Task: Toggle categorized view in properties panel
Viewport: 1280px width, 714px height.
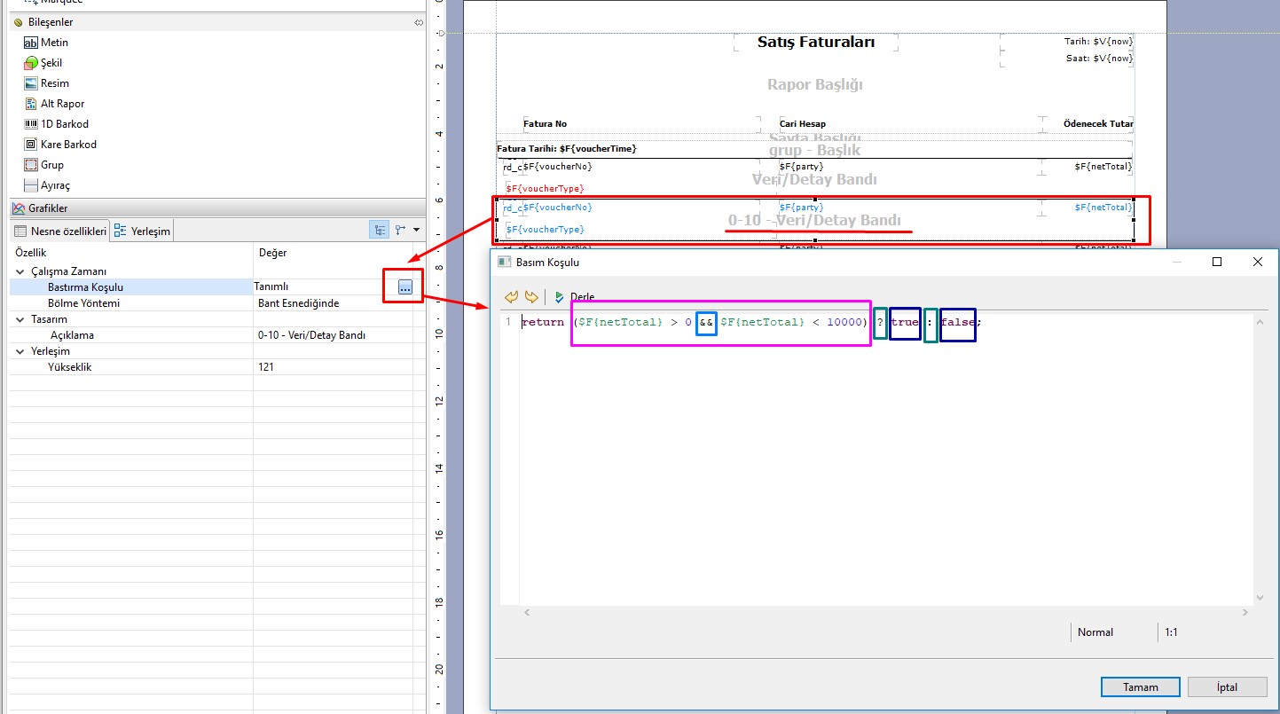Action: 380,231
